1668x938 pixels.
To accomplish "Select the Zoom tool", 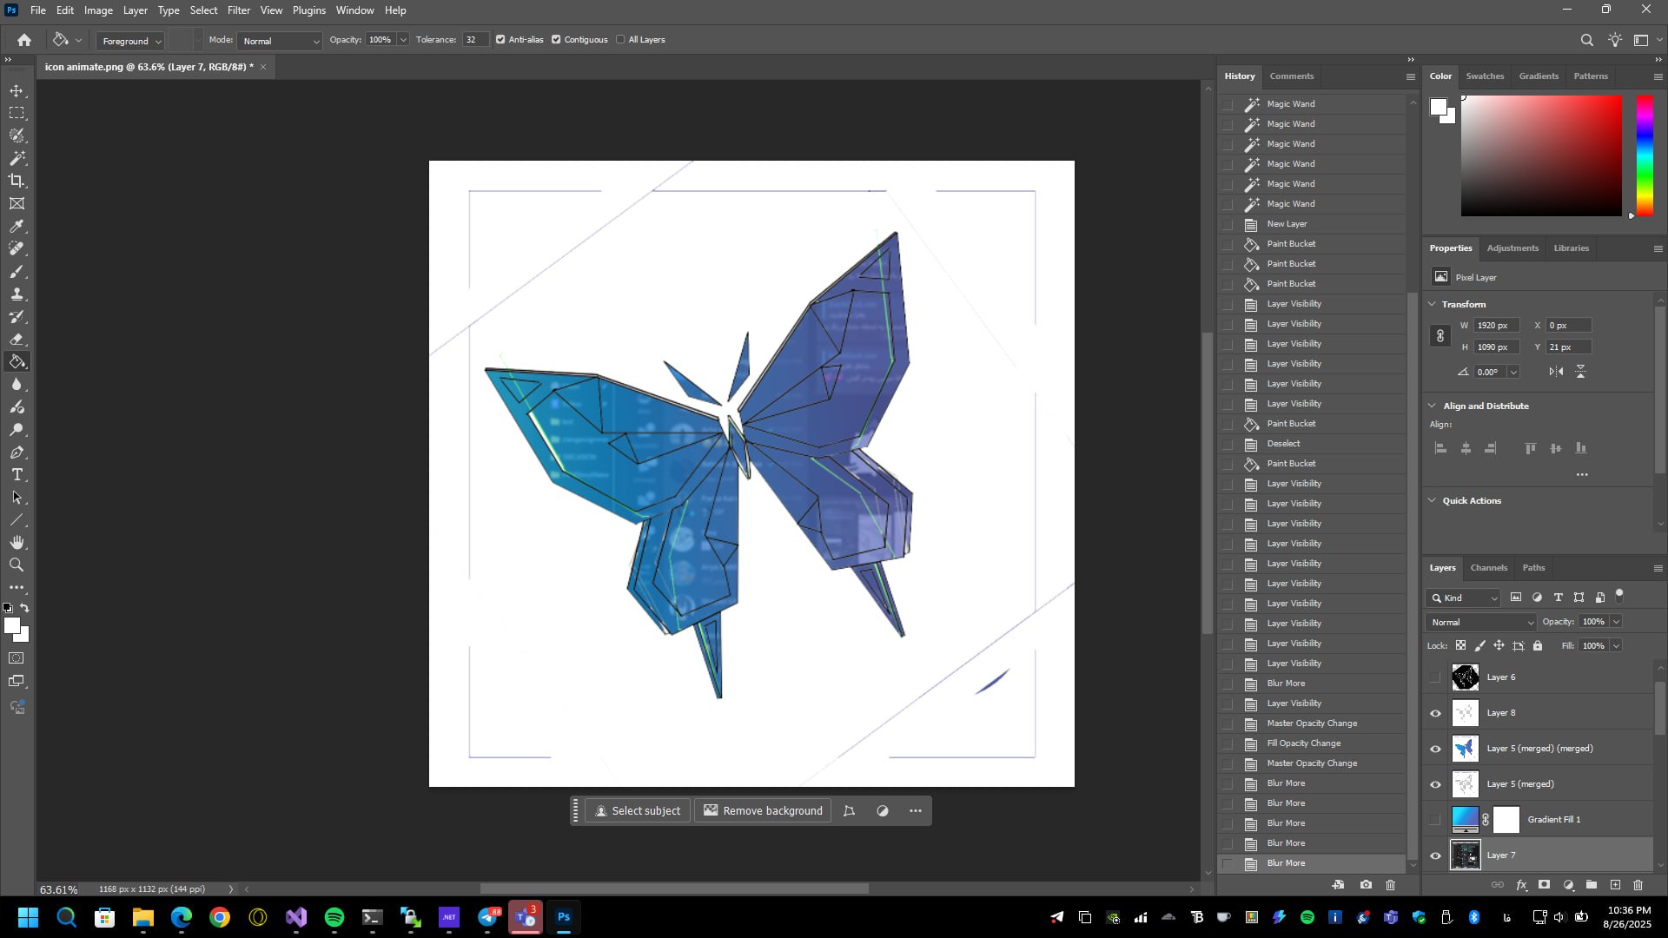I will tap(17, 565).
